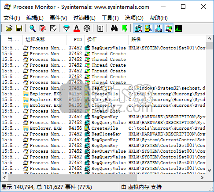This screenshot has height=192, width=214.
Task: Click the status bar resize grip
Action: pos(211,188)
